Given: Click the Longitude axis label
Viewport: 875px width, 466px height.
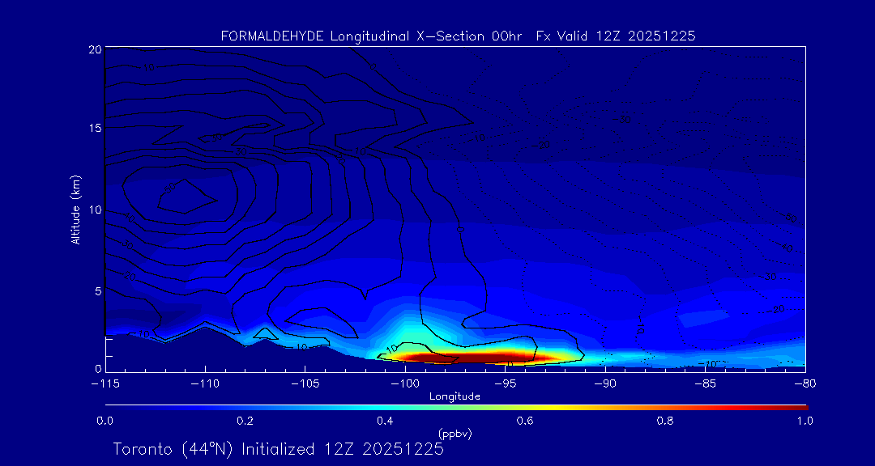Looking at the screenshot, I should click(455, 396).
